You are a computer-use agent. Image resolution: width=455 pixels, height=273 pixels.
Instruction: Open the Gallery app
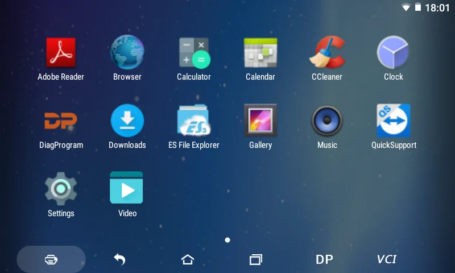(x=260, y=120)
